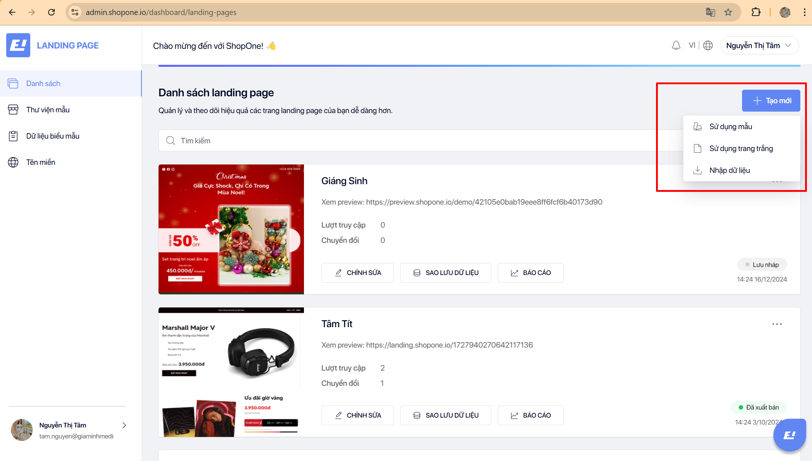Click CHỈNH SỬA for Giáng Sinh page

pyautogui.click(x=357, y=273)
